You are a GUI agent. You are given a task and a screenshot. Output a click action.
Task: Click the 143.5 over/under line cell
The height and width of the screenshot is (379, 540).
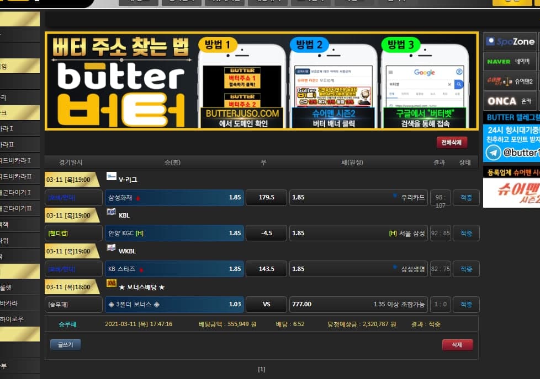click(x=266, y=269)
